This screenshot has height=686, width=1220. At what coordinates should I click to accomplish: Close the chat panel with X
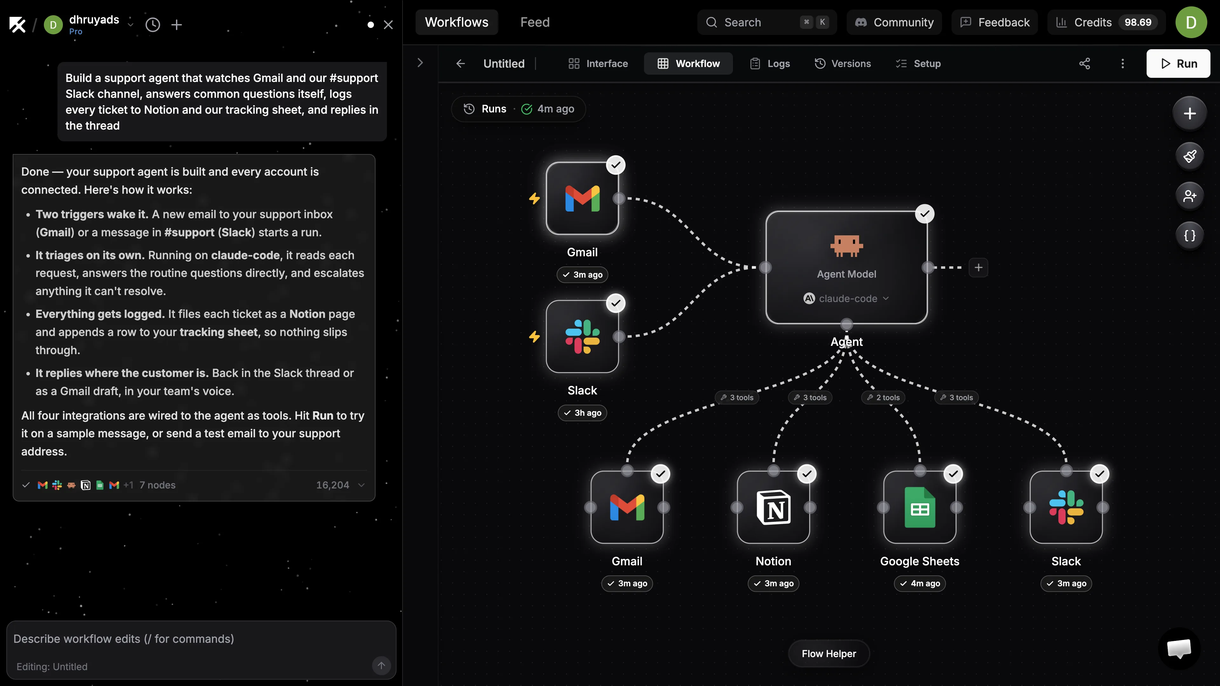(388, 25)
